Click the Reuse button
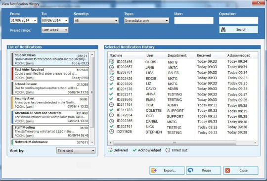 coord(204,171)
